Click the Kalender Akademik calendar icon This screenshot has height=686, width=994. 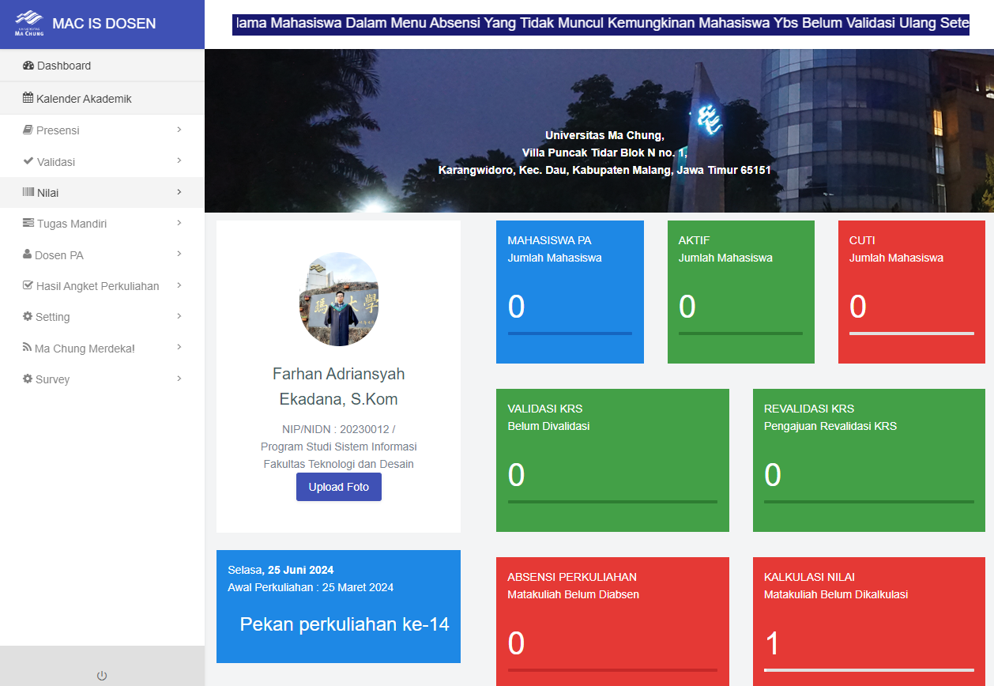pos(28,99)
